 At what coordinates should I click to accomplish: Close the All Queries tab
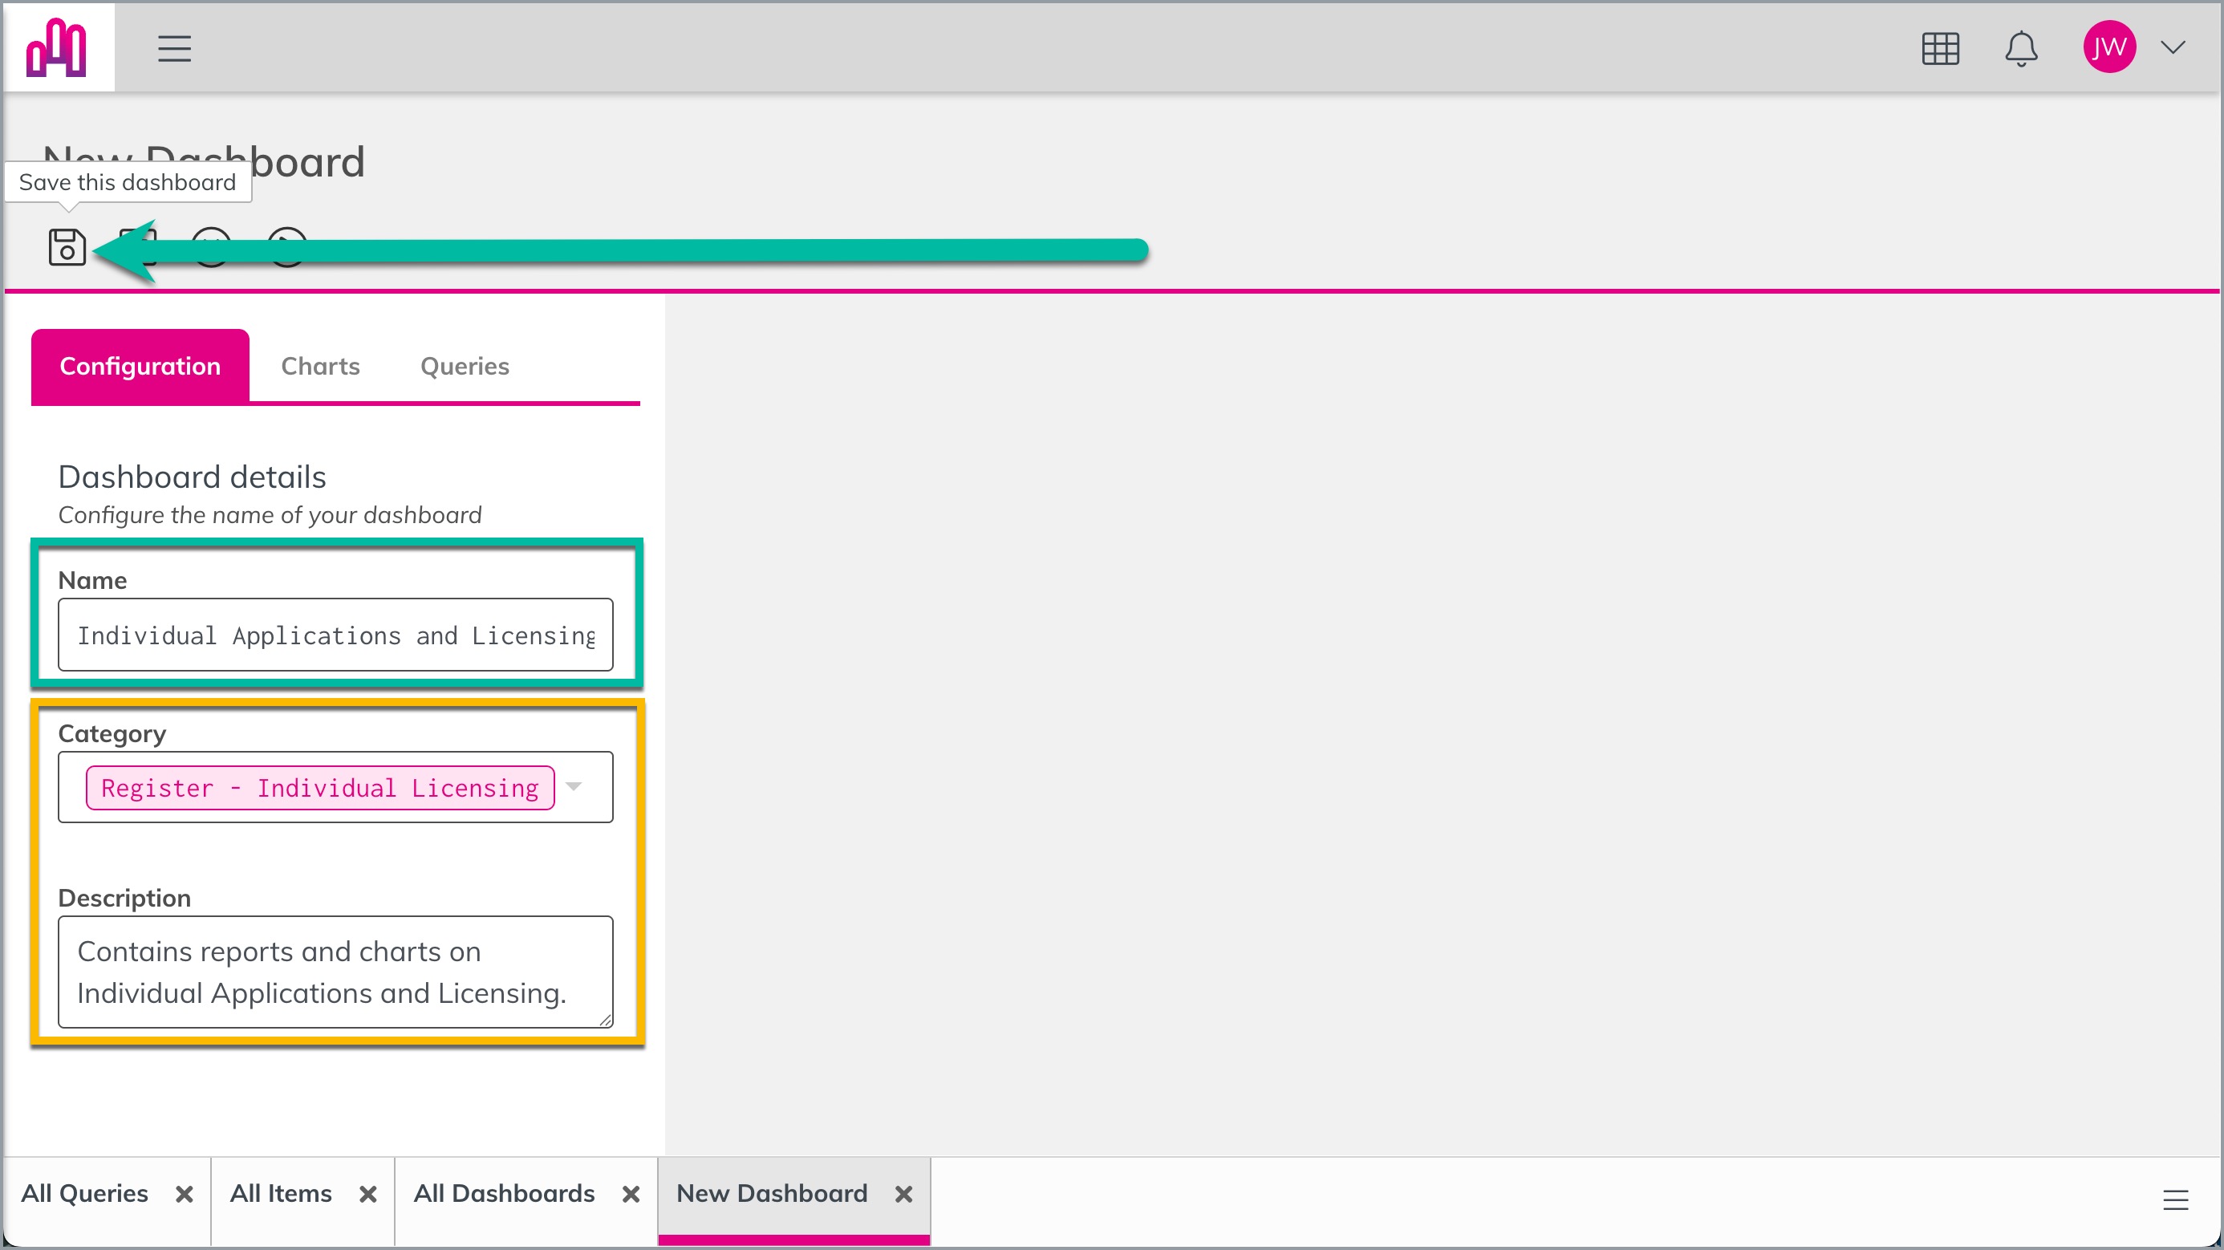[184, 1194]
